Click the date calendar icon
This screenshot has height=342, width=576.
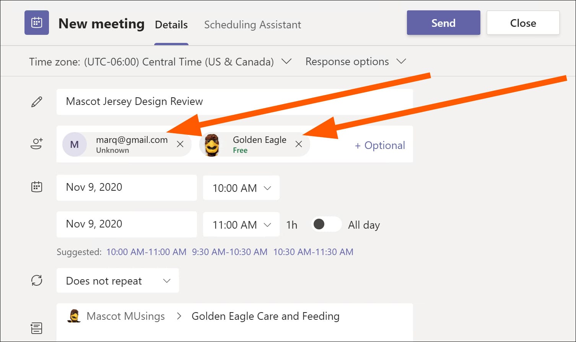click(x=37, y=187)
